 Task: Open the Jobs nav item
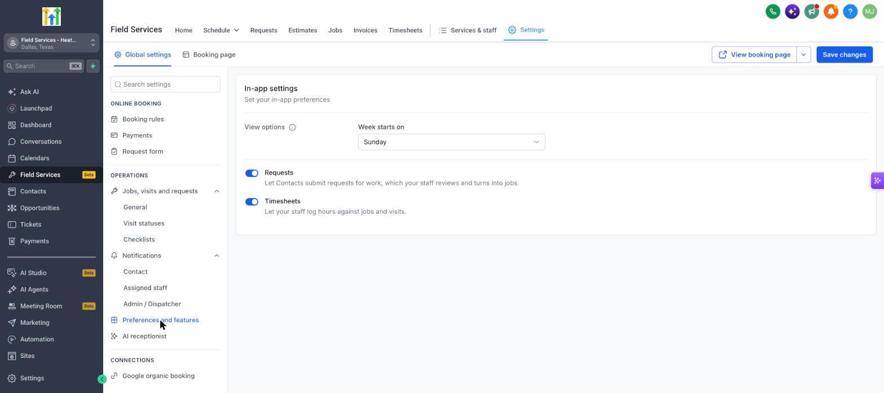point(335,30)
